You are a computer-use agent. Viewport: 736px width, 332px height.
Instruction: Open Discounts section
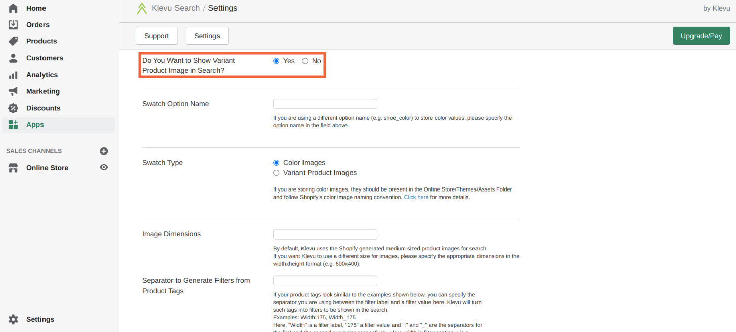43,108
